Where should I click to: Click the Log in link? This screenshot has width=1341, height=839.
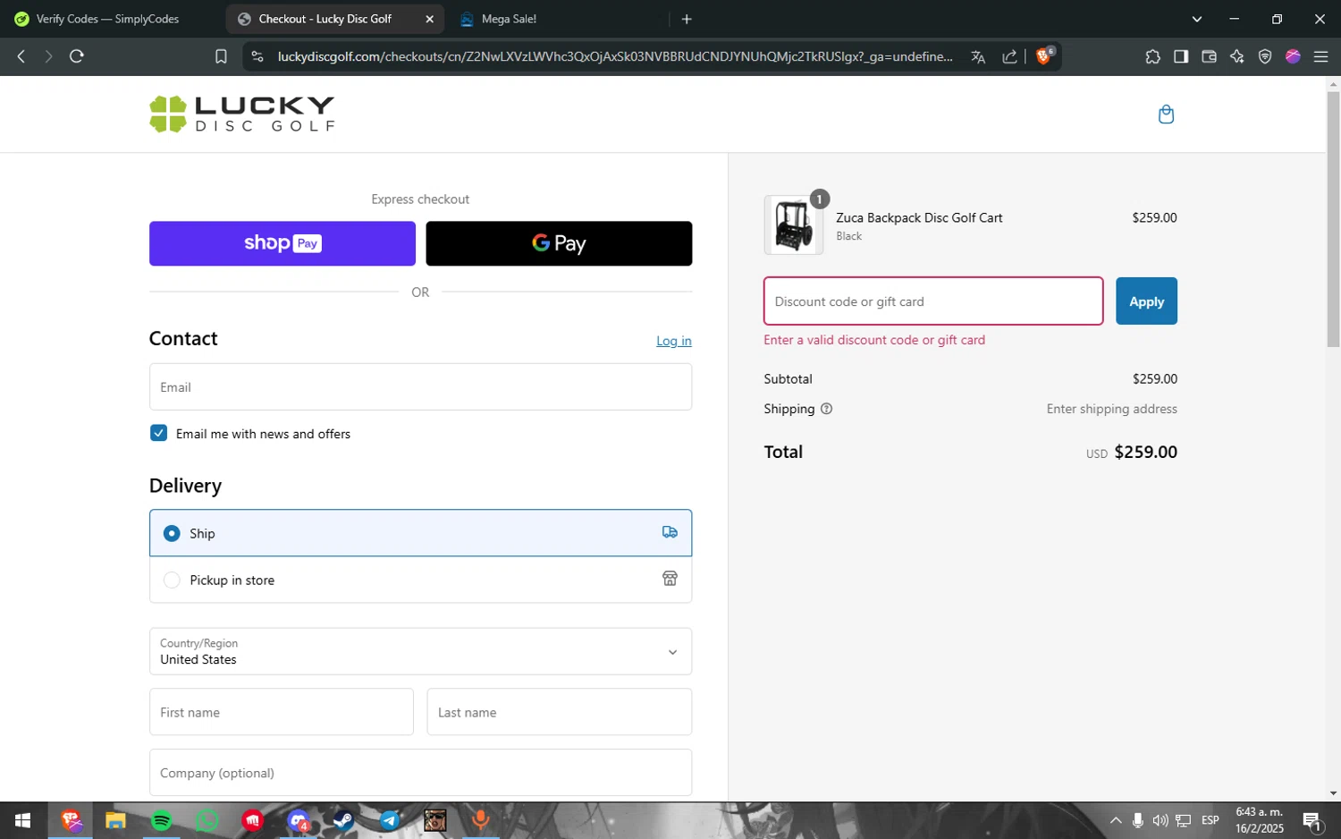tap(674, 341)
